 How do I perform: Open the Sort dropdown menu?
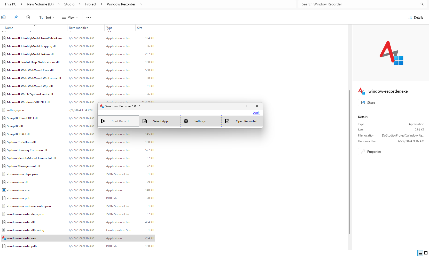tap(47, 17)
